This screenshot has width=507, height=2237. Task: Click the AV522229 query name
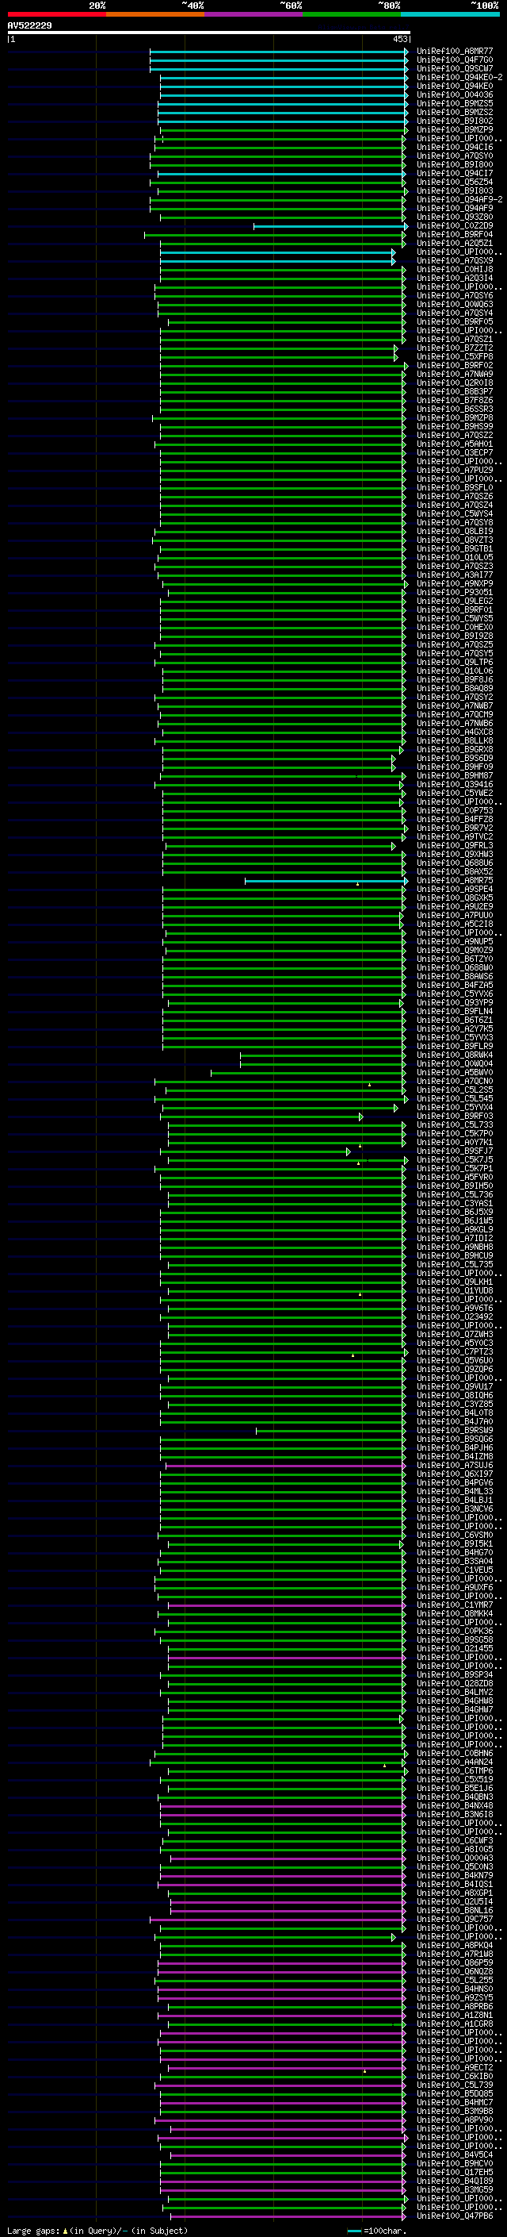pyautogui.click(x=29, y=25)
